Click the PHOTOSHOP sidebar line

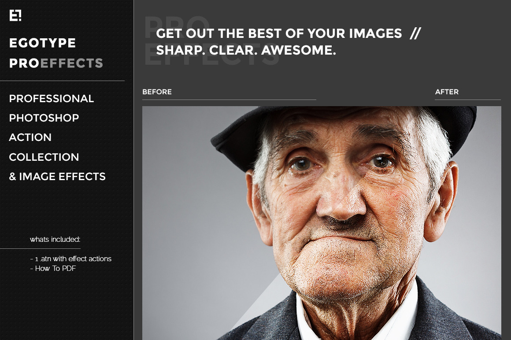pos(44,118)
